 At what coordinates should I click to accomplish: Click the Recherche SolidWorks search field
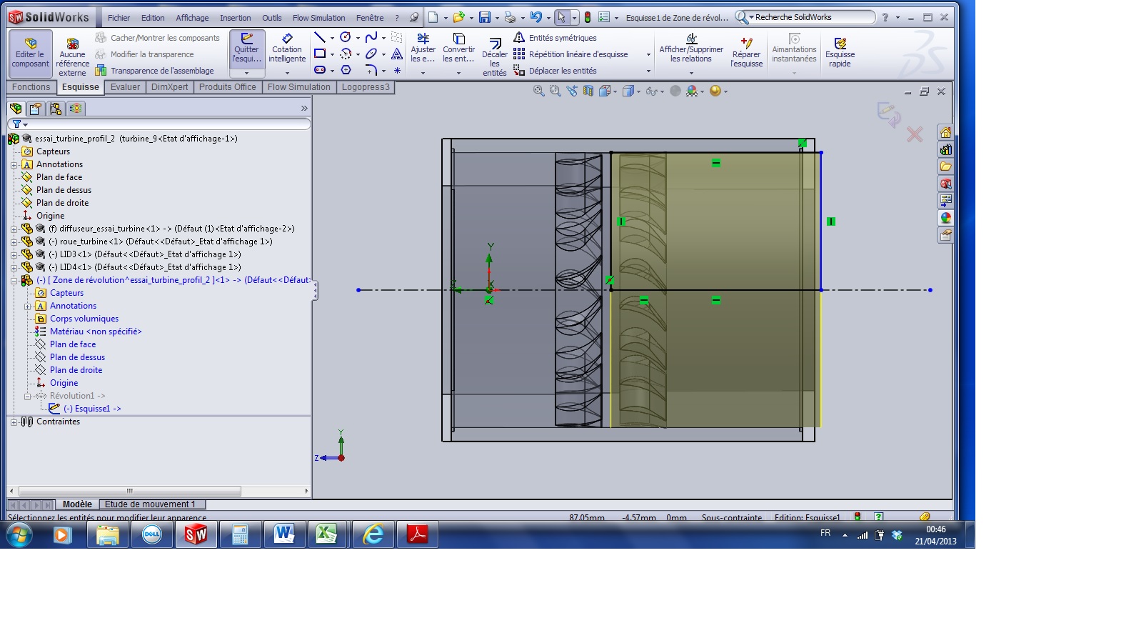click(810, 17)
